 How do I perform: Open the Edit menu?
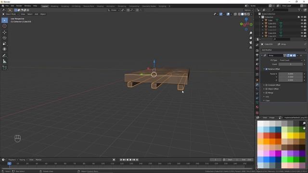13,6
